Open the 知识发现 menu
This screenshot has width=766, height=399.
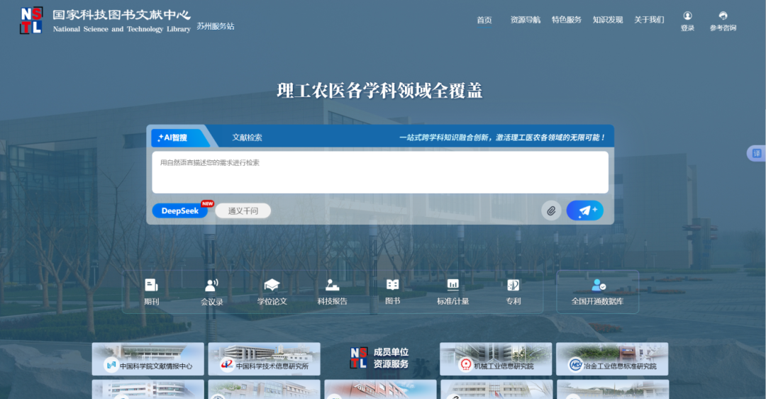pos(607,20)
